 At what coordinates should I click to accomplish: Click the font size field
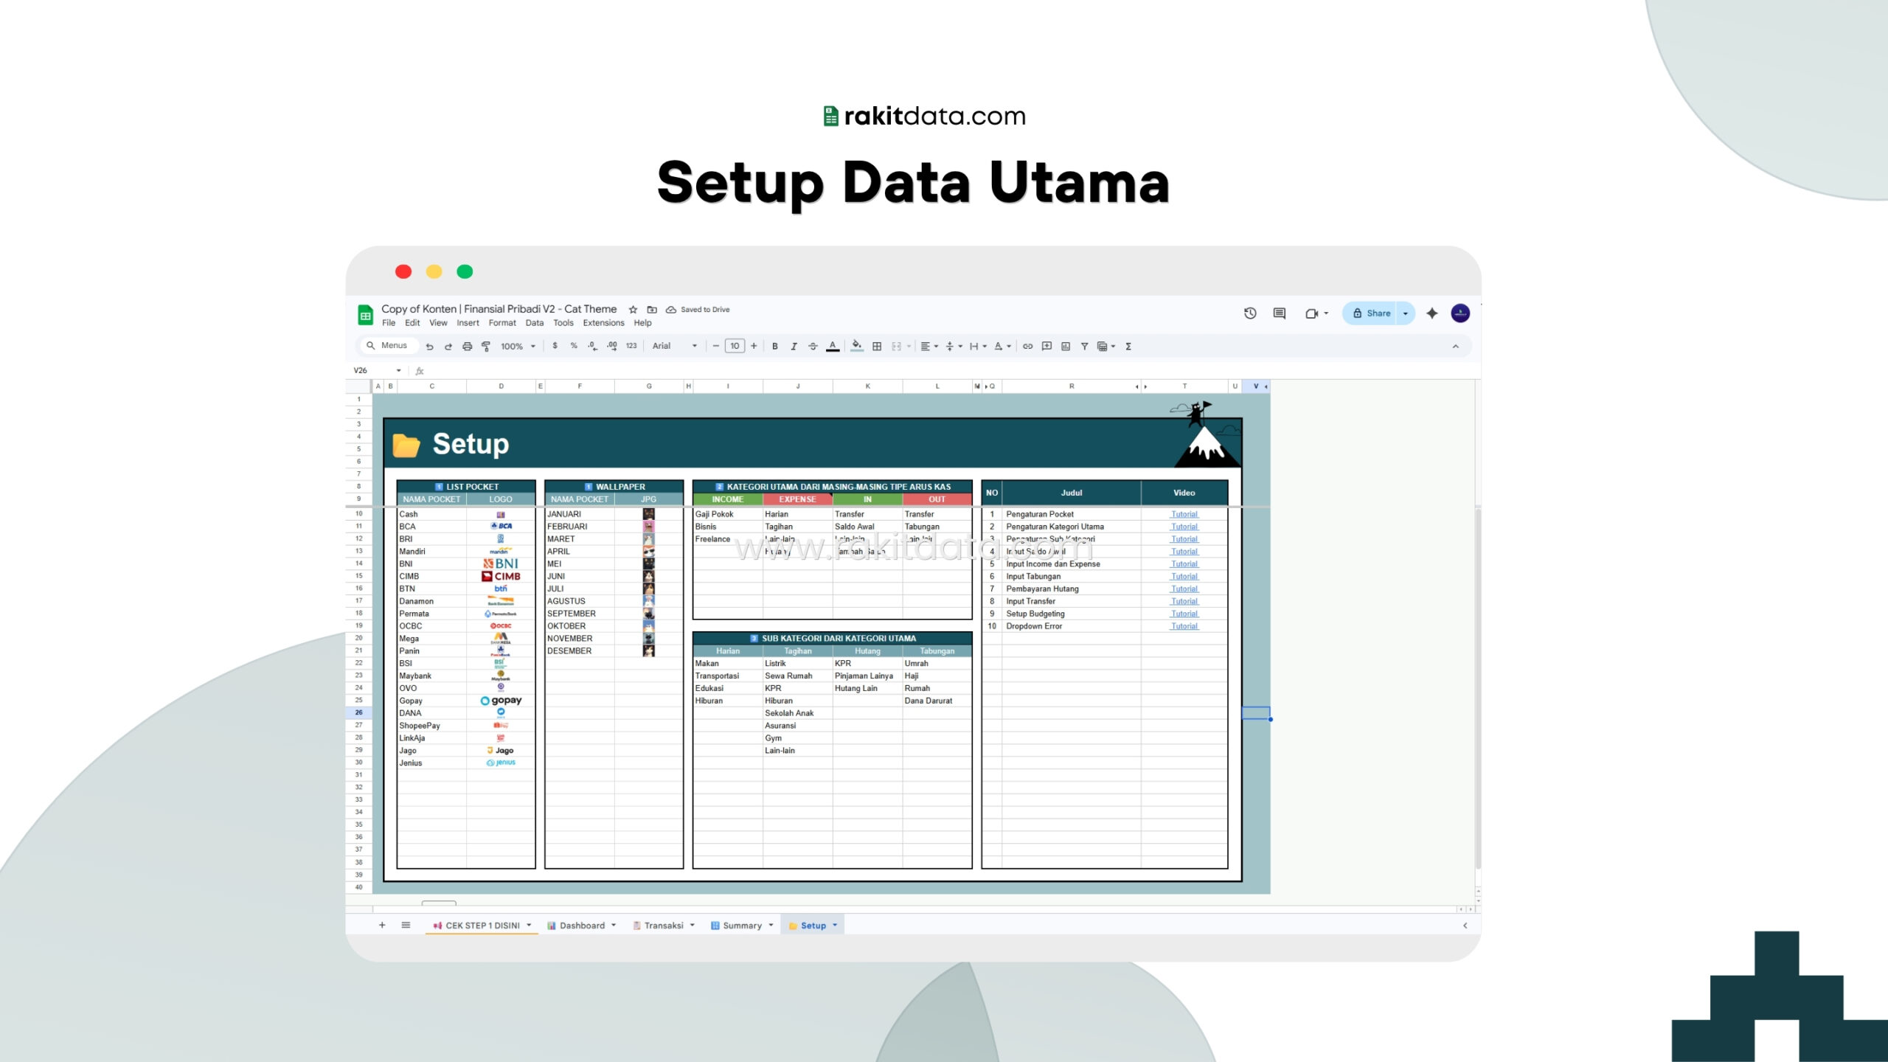(735, 346)
